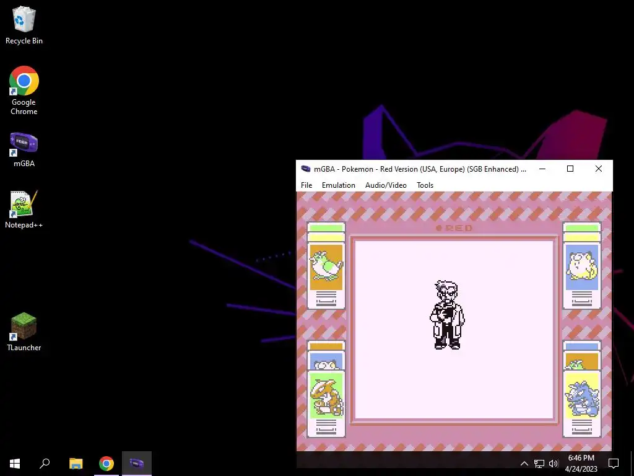Open the notification center icon
This screenshot has width=634, height=476.
(x=614, y=464)
